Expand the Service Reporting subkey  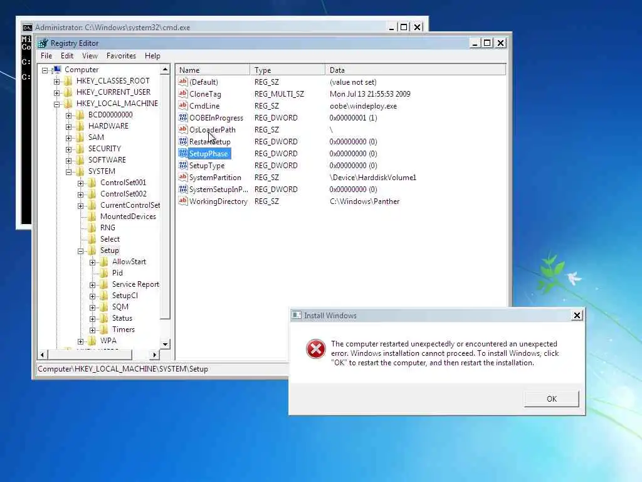pyautogui.click(x=93, y=285)
